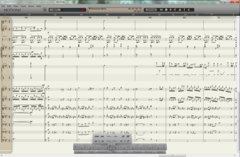Click the elapsed time counter display
Screen dimensions: 240x157
tap(135, 9)
